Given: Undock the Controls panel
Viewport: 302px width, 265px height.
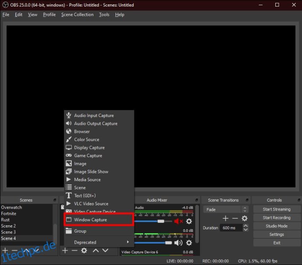Looking at the screenshot, I should (299, 200).
